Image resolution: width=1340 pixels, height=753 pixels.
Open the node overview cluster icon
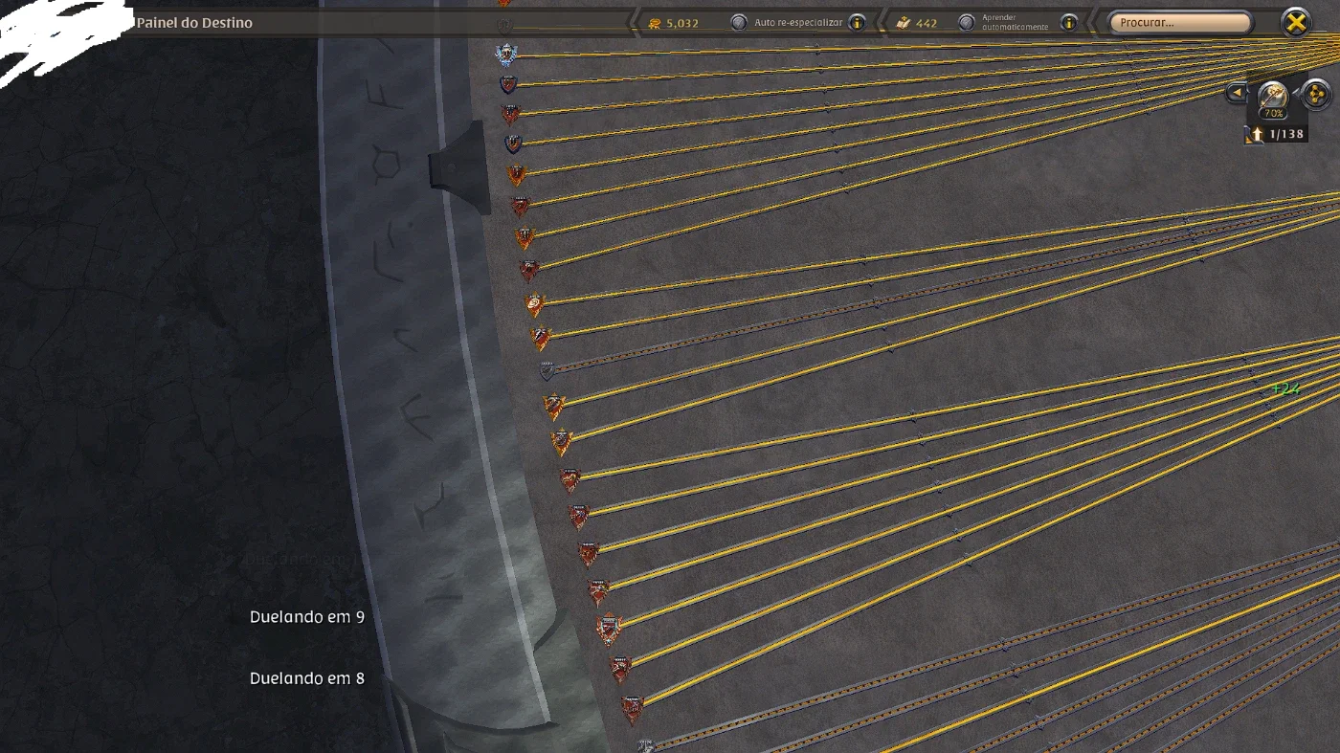pyautogui.click(x=1317, y=95)
